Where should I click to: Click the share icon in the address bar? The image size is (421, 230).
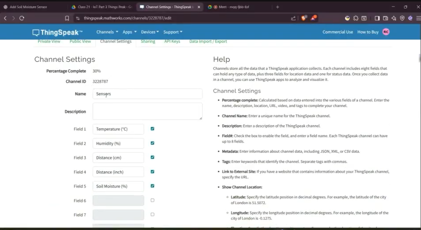point(293,18)
